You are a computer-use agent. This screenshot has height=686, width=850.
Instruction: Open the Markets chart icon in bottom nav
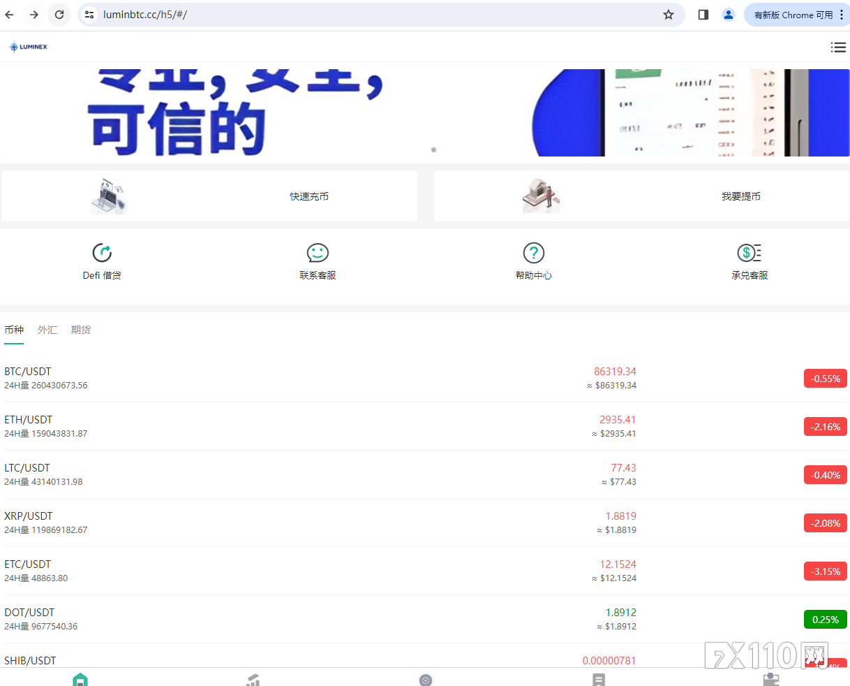pos(253,678)
